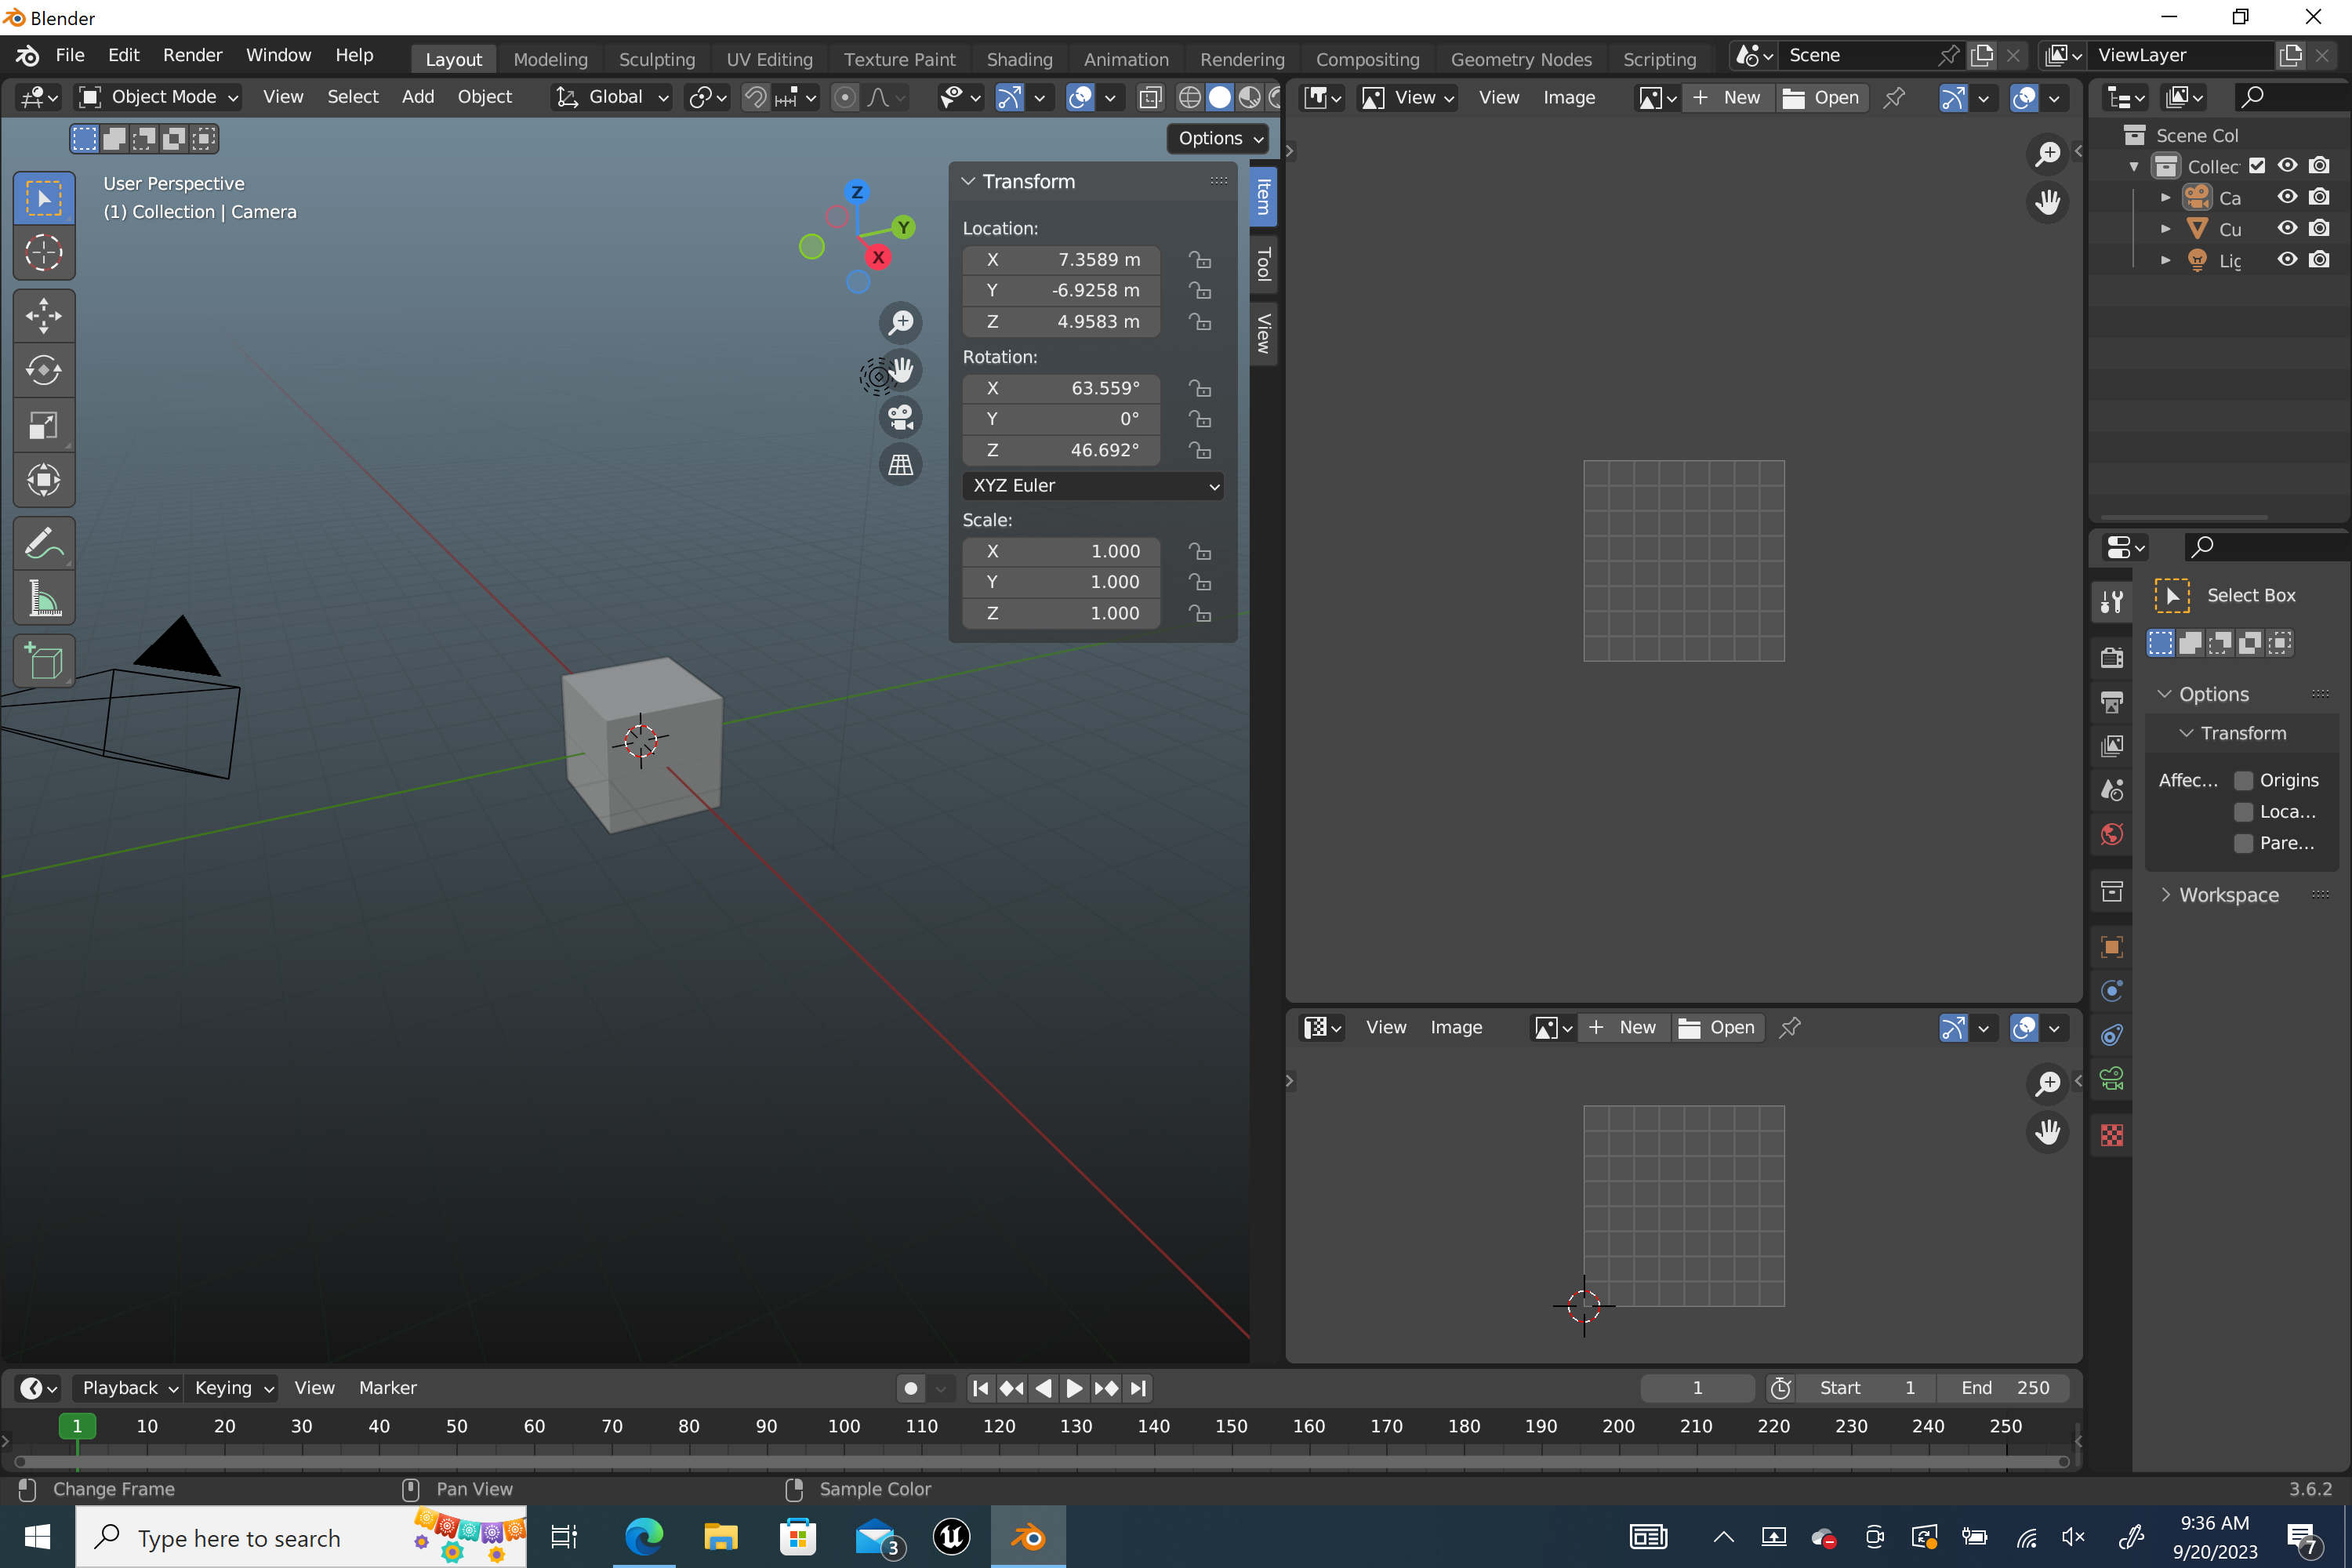Click the End frame field in timeline

(2003, 1388)
